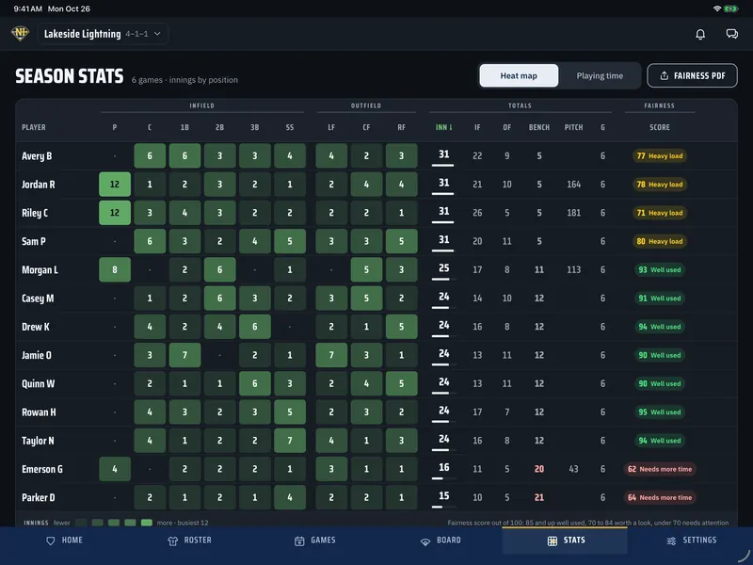Click Sam P's 80 Heavy load badge
The width and height of the screenshot is (753, 565).
click(x=660, y=241)
